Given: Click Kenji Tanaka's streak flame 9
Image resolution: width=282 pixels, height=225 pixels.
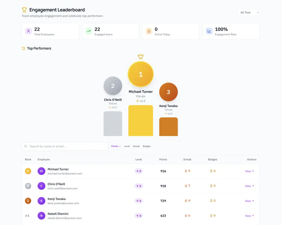Looking at the screenshot, I should [188, 201].
